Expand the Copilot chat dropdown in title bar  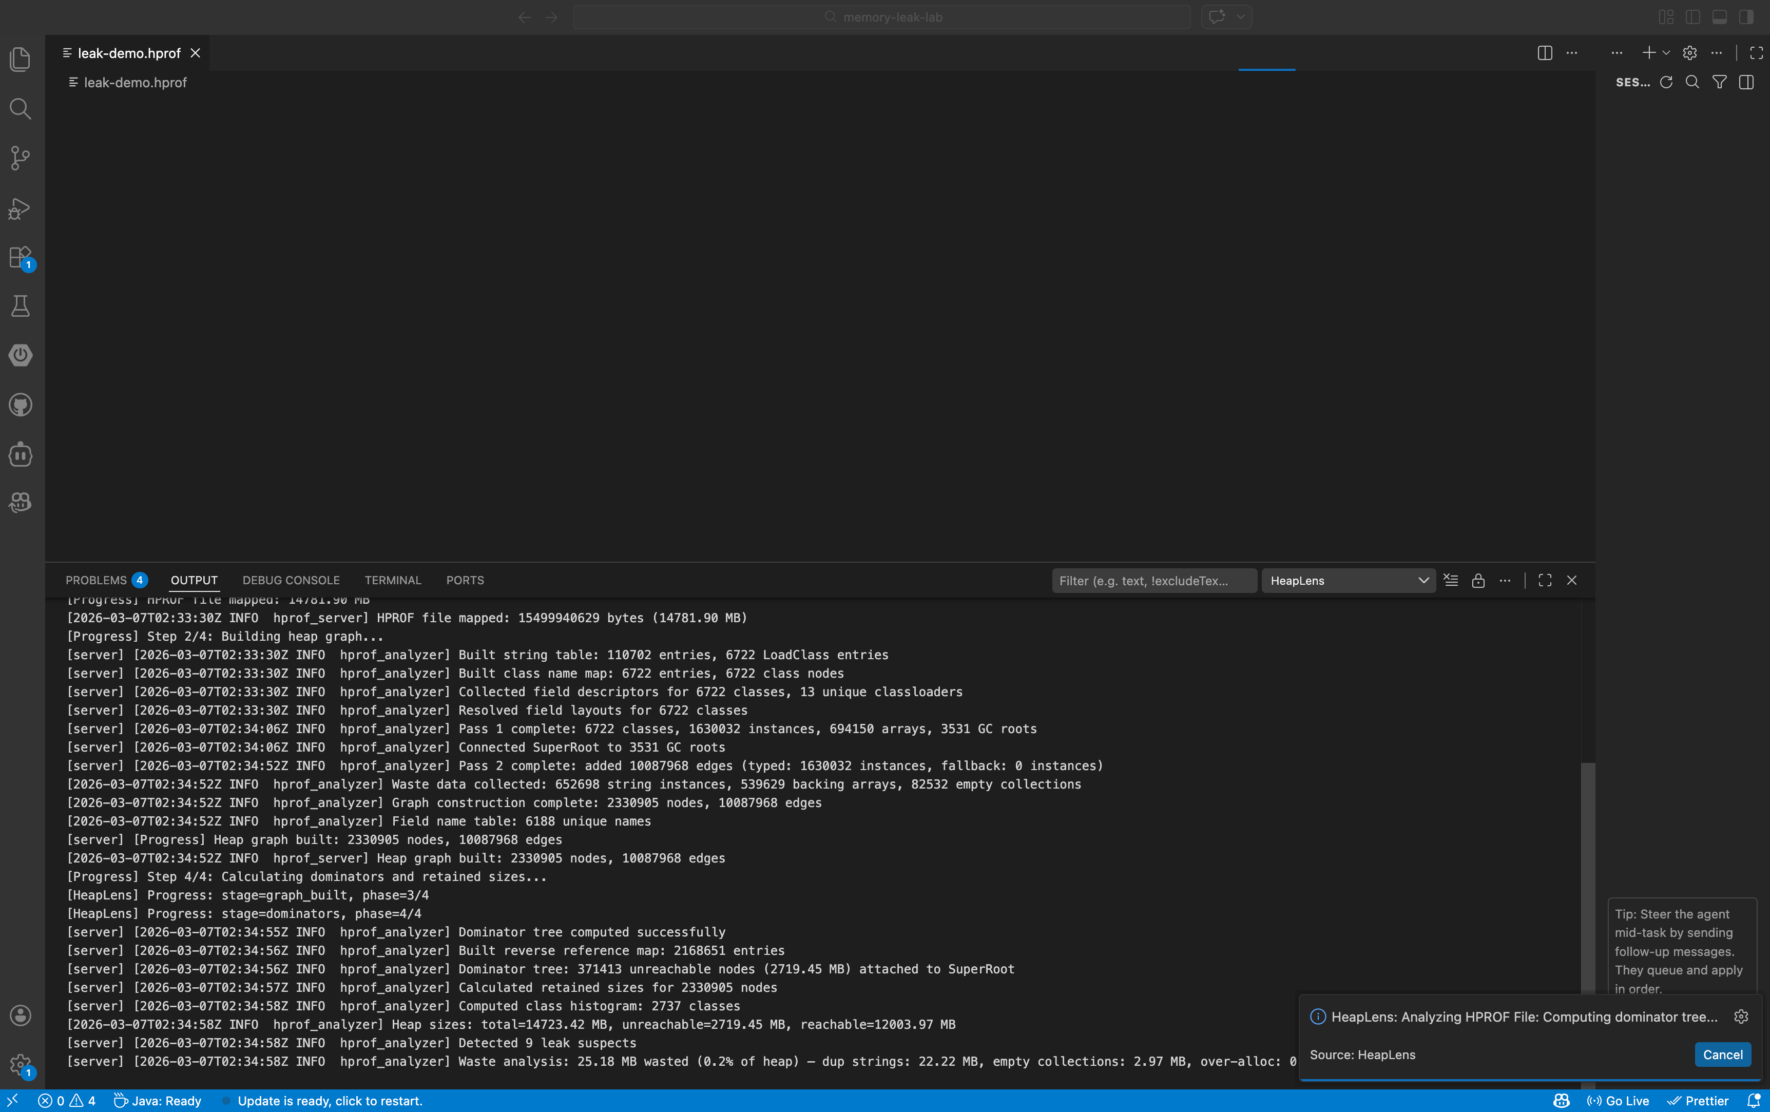[x=1241, y=17]
